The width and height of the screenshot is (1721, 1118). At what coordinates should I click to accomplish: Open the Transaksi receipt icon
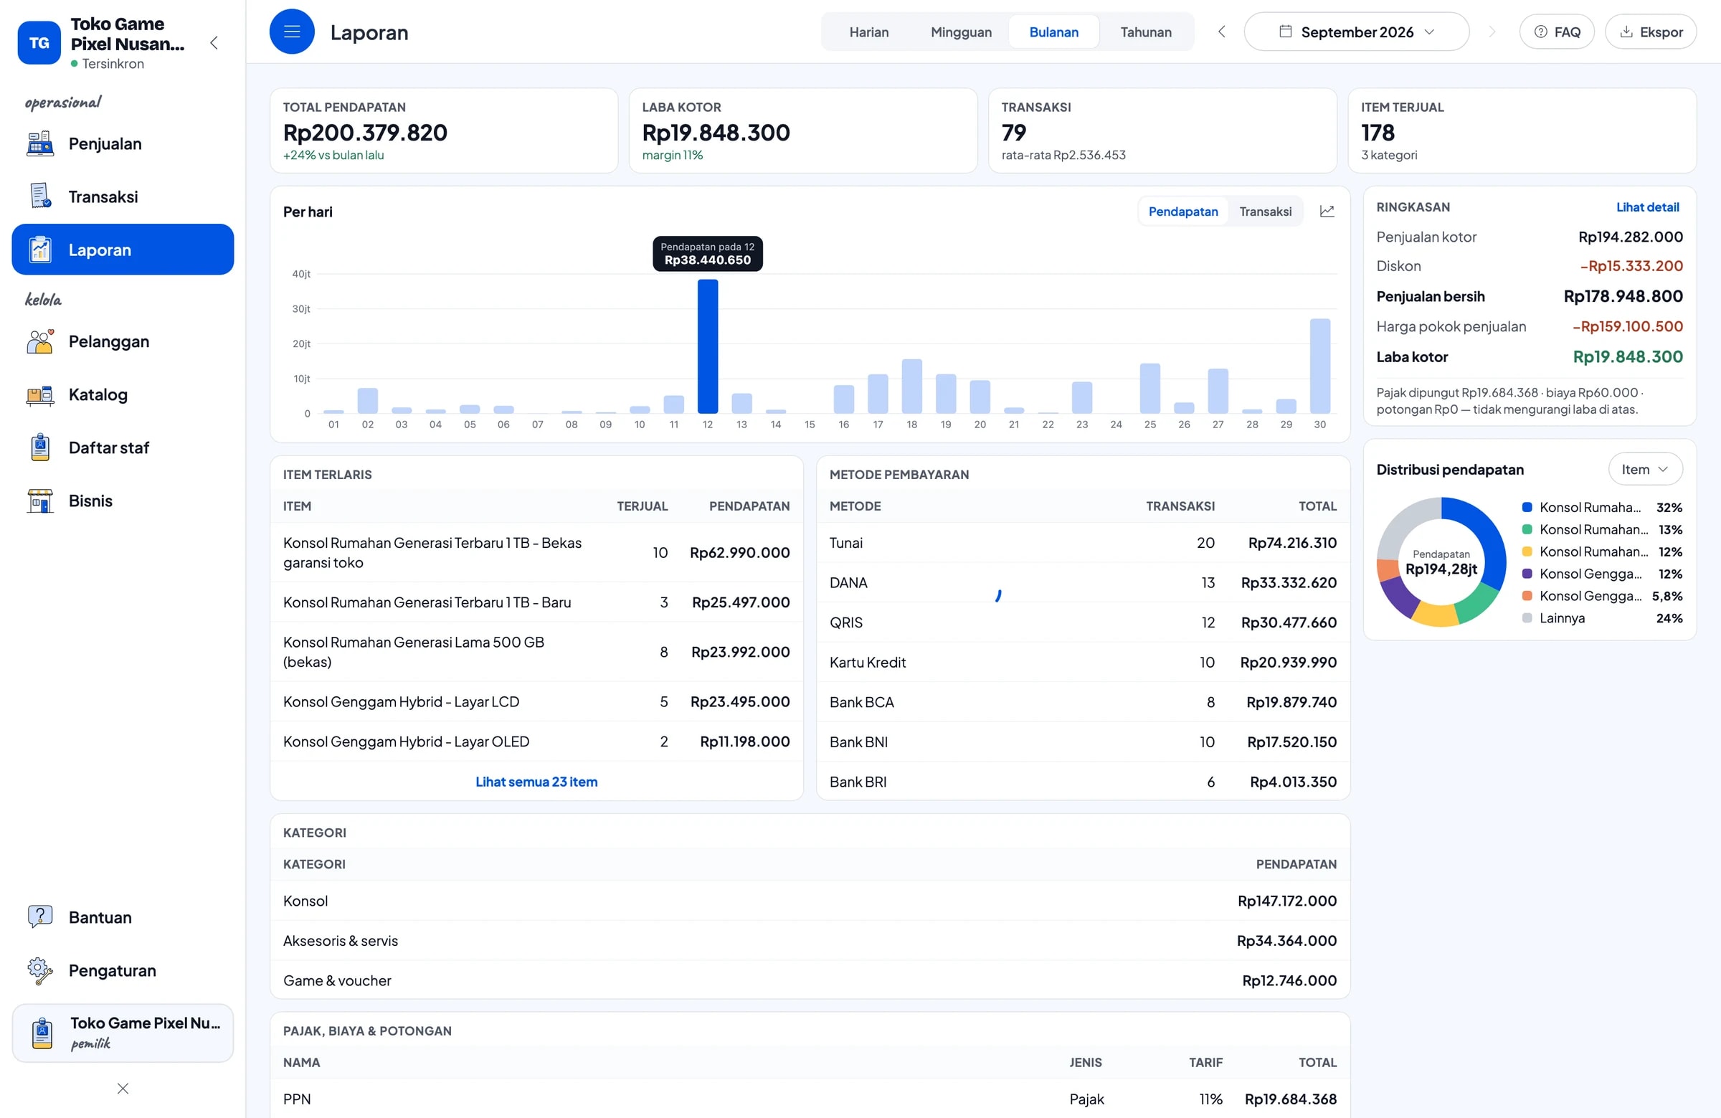(39, 196)
